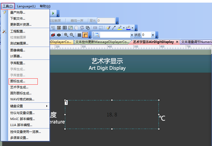Open the 帮助(H) menu

pyautogui.click(x=45, y=6)
